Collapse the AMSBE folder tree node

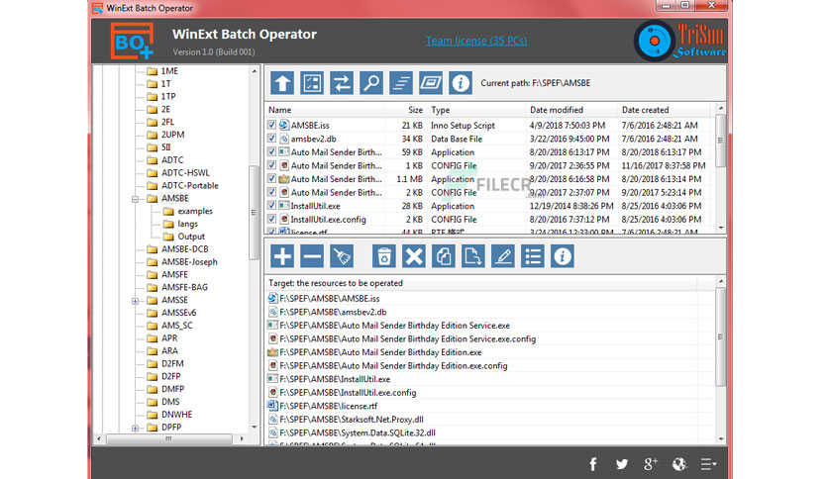click(135, 199)
